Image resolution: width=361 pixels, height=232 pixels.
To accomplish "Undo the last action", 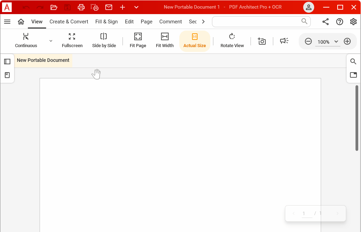I will pyautogui.click(x=26, y=7).
